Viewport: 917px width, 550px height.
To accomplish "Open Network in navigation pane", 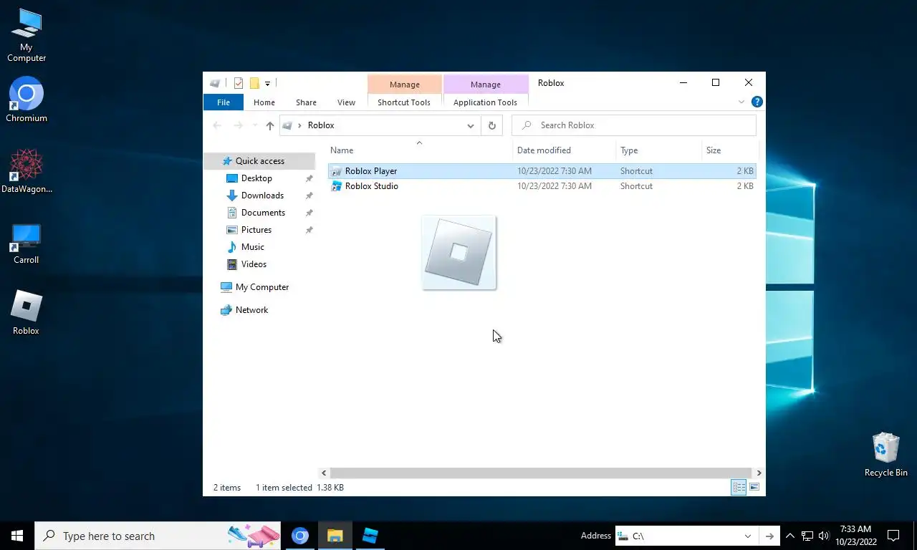I will click(x=251, y=310).
